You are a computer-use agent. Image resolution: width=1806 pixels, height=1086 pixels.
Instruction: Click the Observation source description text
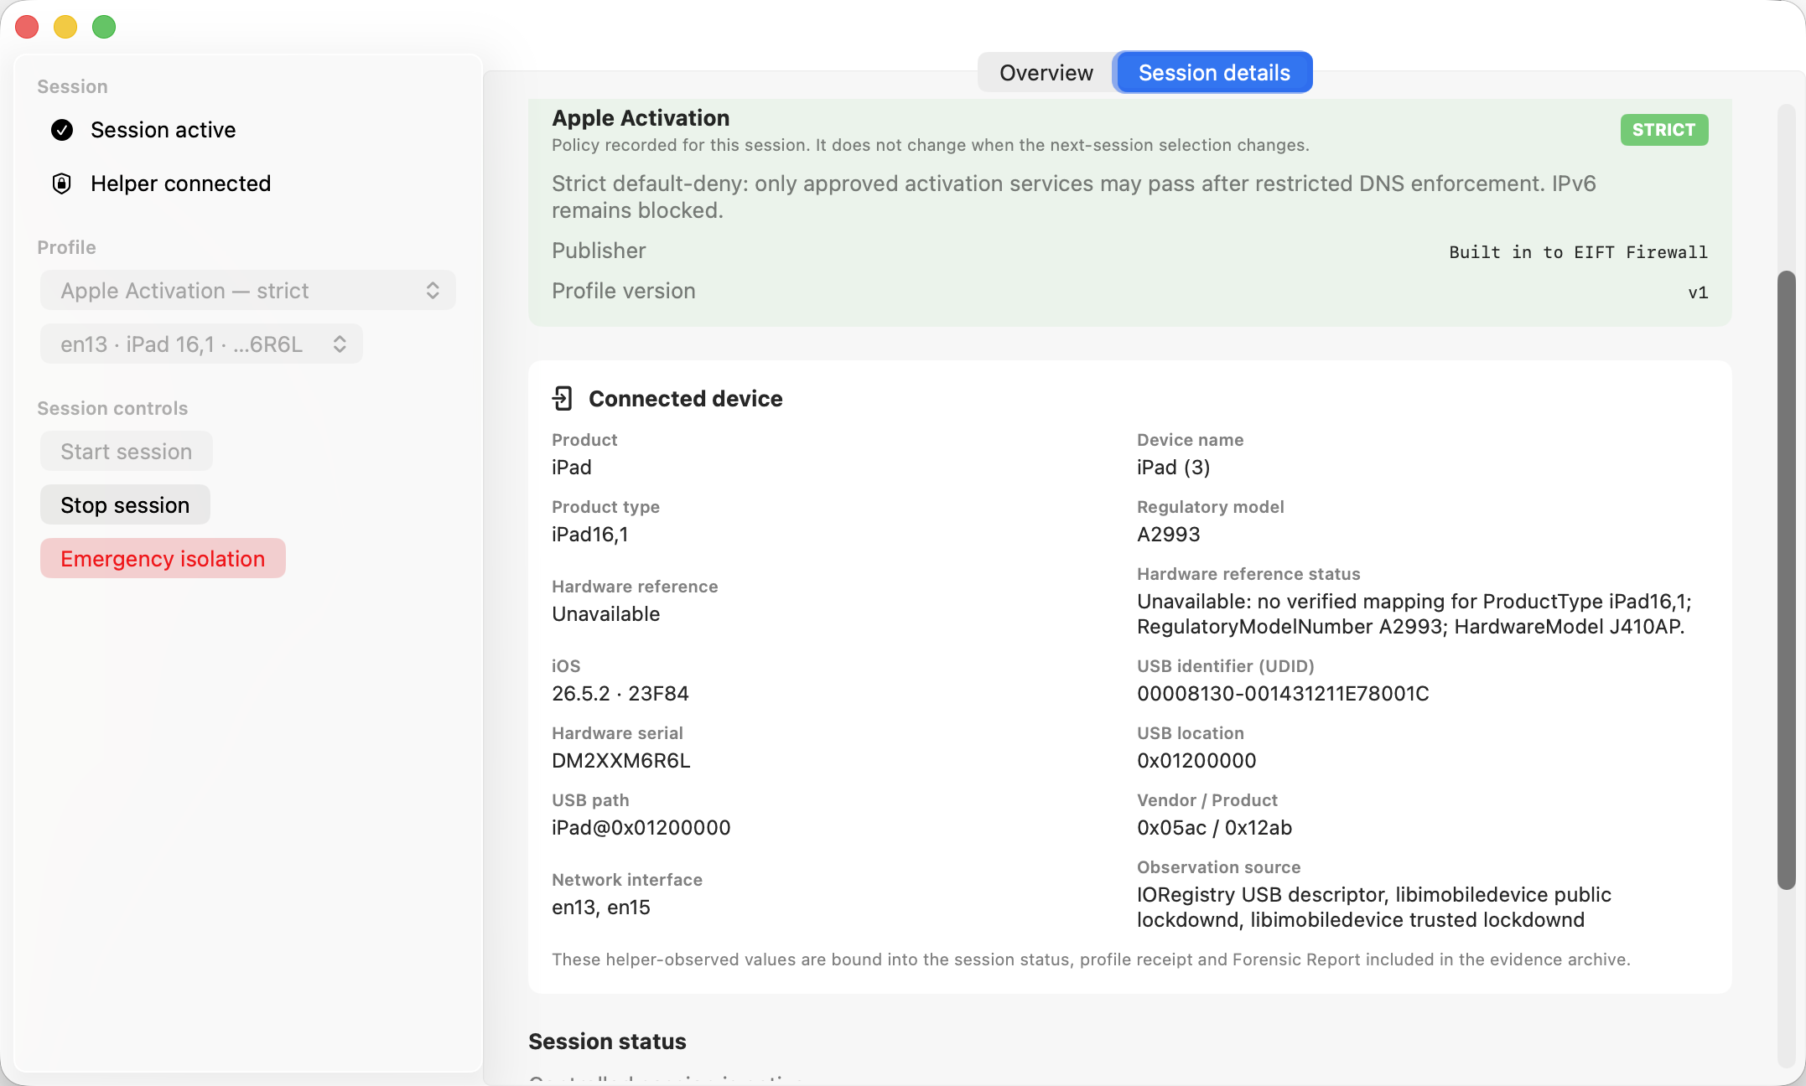[1373, 908]
